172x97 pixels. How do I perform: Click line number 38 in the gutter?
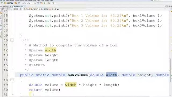(6, 30)
